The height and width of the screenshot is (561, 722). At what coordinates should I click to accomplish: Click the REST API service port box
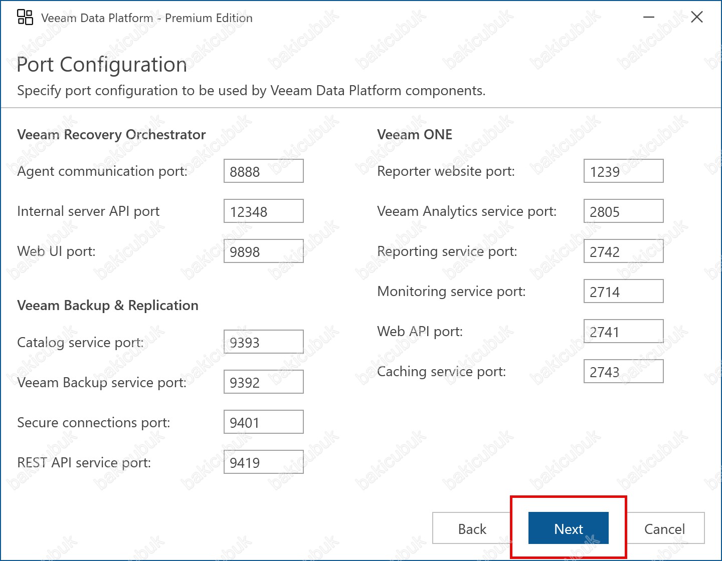point(263,462)
